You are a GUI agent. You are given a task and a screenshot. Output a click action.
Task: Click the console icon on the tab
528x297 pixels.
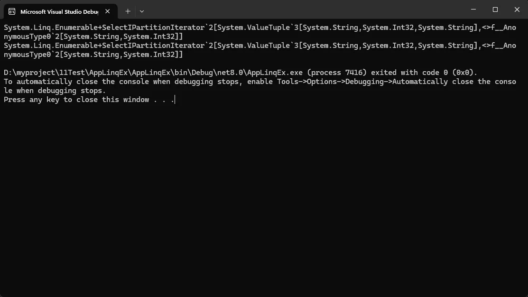[x=12, y=11]
